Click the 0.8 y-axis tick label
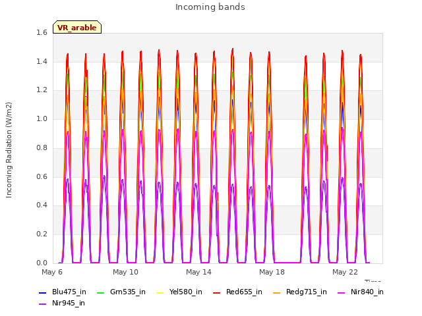The image size is (422, 316). (x=42, y=147)
